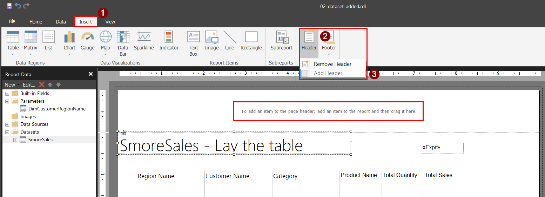
Task: Select the Product Name column header cell
Action: 361,184
